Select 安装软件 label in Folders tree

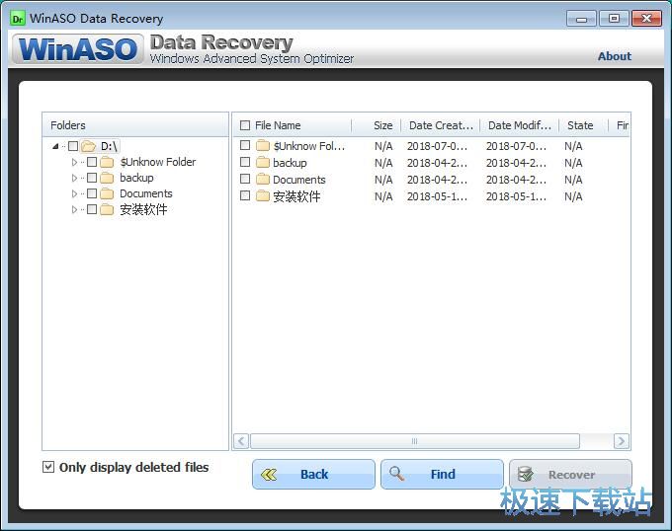click(143, 209)
